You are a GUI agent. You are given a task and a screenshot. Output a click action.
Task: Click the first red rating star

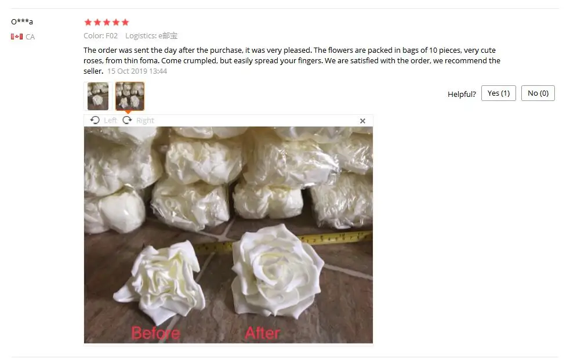click(x=88, y=22)
